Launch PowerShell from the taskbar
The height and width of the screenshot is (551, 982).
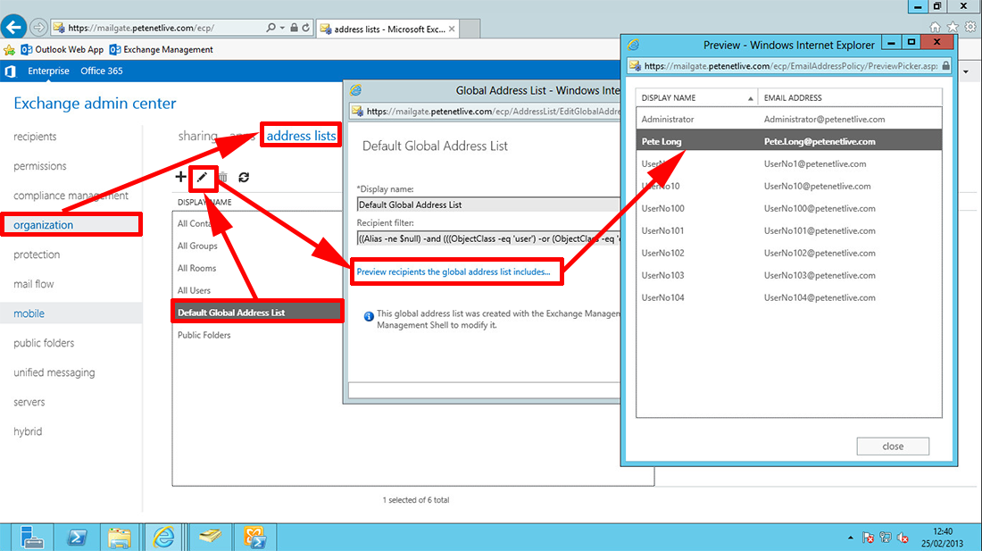76,536
